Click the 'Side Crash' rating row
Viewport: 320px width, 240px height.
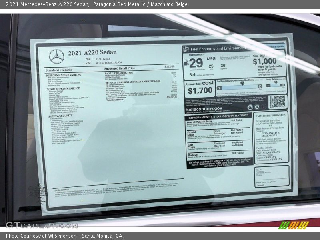click(218, 146)
